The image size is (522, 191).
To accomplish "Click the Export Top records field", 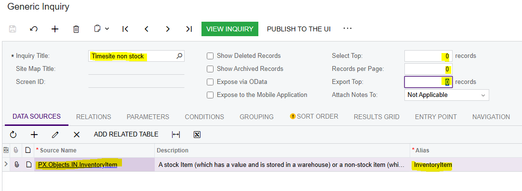I will [x=428, y=82].
